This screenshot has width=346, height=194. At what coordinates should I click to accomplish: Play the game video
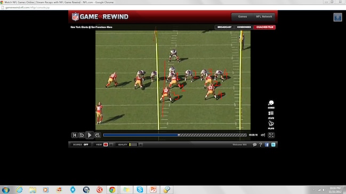click(90, 135)
